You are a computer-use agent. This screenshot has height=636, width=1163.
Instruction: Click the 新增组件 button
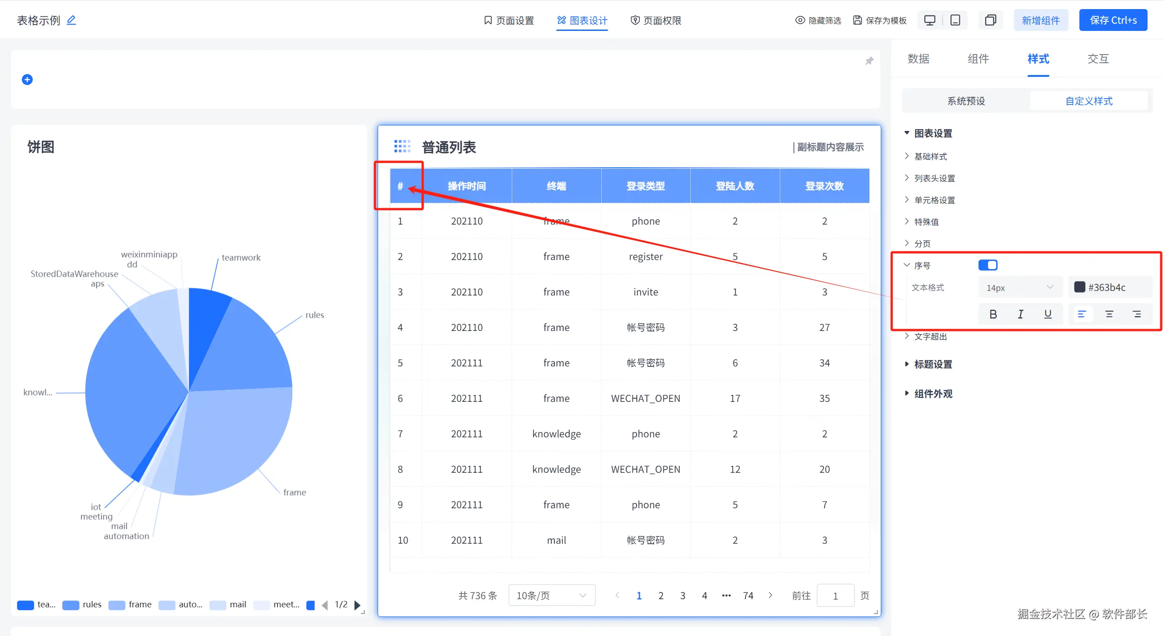pyautogui.click(x=1041, y=20)
